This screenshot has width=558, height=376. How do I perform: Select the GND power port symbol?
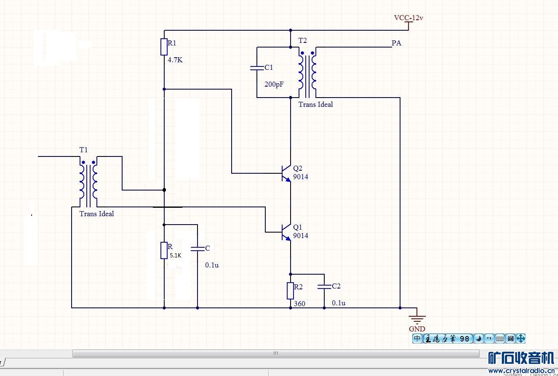[x=417, y=317]
